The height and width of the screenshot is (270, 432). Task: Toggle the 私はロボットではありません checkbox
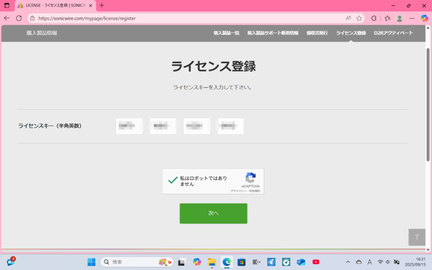[173, 181]
